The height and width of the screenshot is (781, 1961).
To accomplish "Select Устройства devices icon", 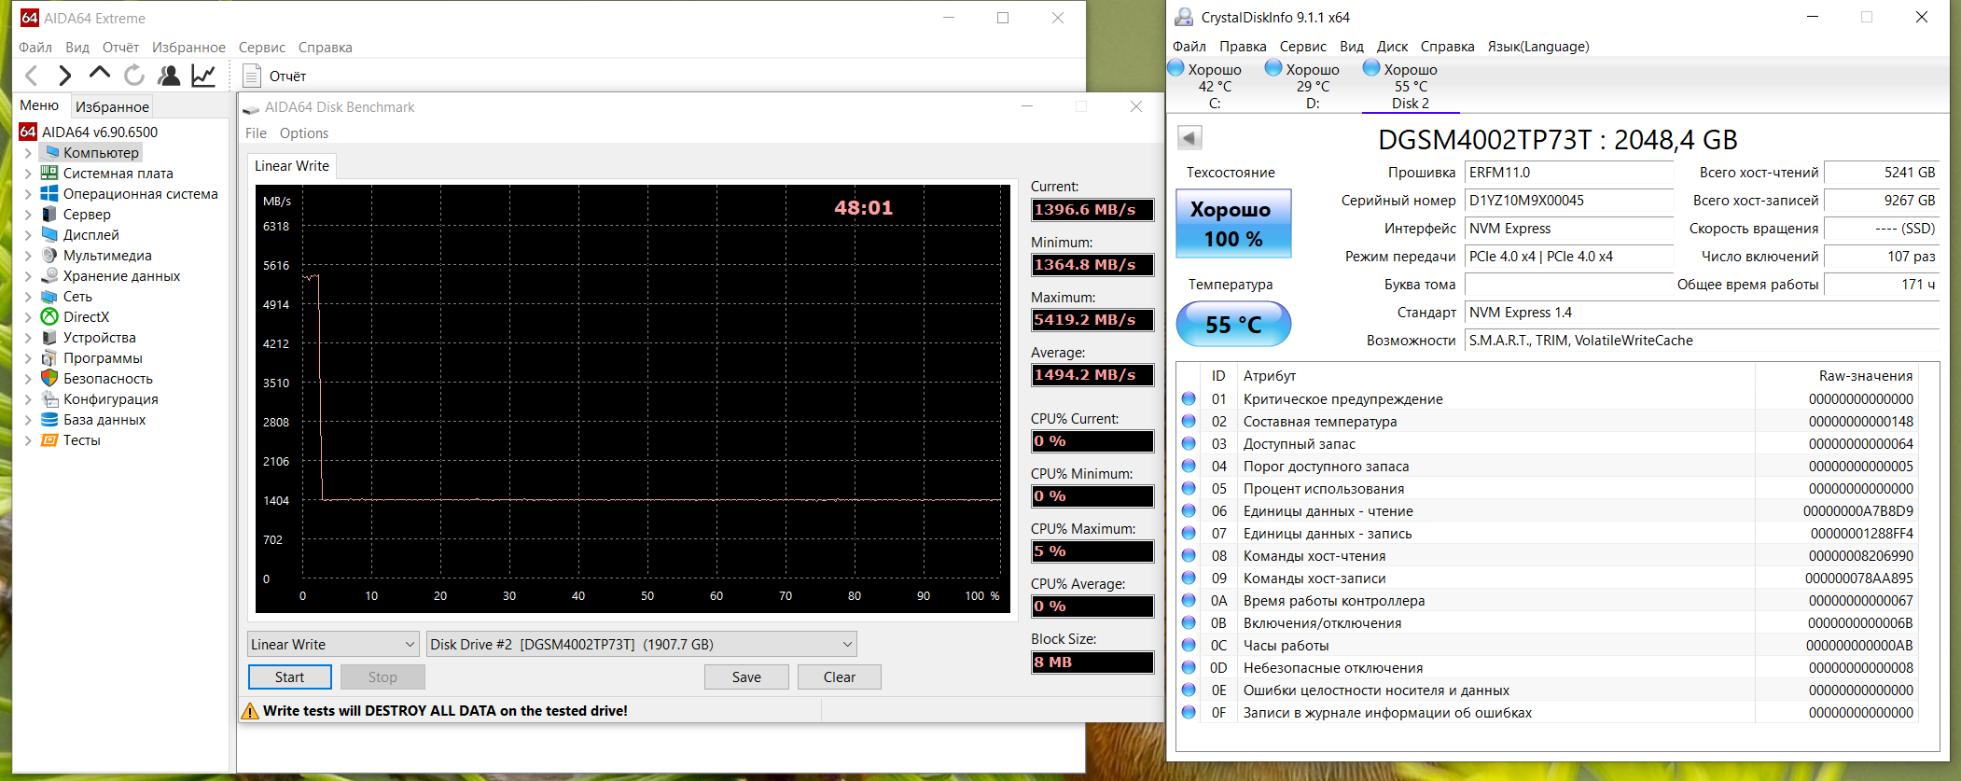I will (x=49, y=337).
